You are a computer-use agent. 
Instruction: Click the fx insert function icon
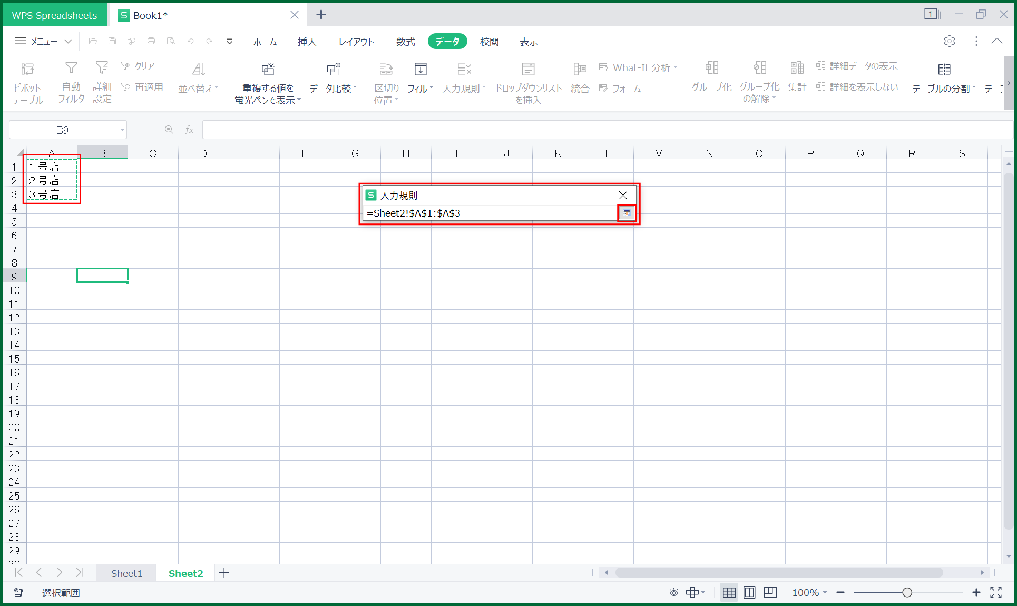(189, 130)
